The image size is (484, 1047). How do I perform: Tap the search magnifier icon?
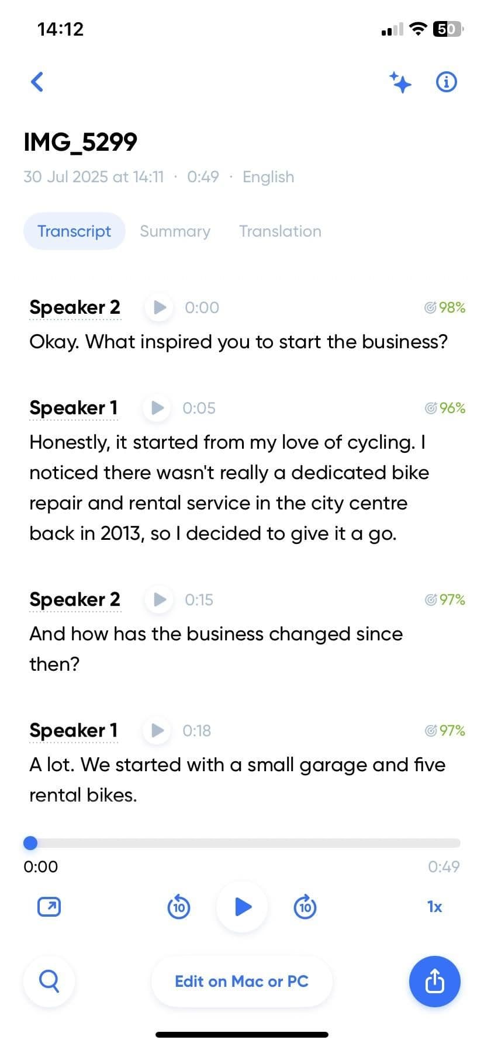pos(49,981)
